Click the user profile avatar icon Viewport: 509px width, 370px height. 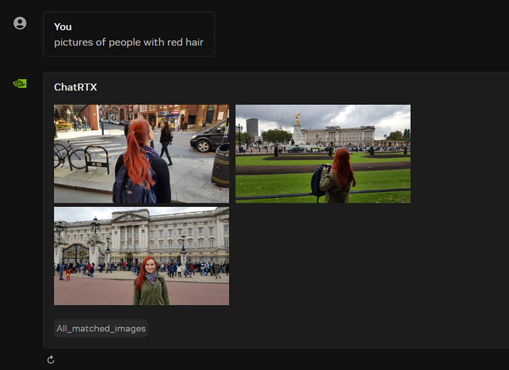tap(20, 23)
